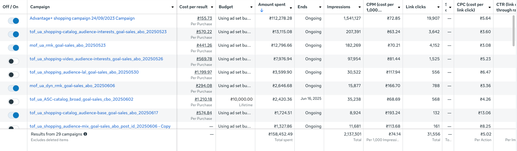Select the ₹10,000.00 lifetime budget cell

(241, 99)
